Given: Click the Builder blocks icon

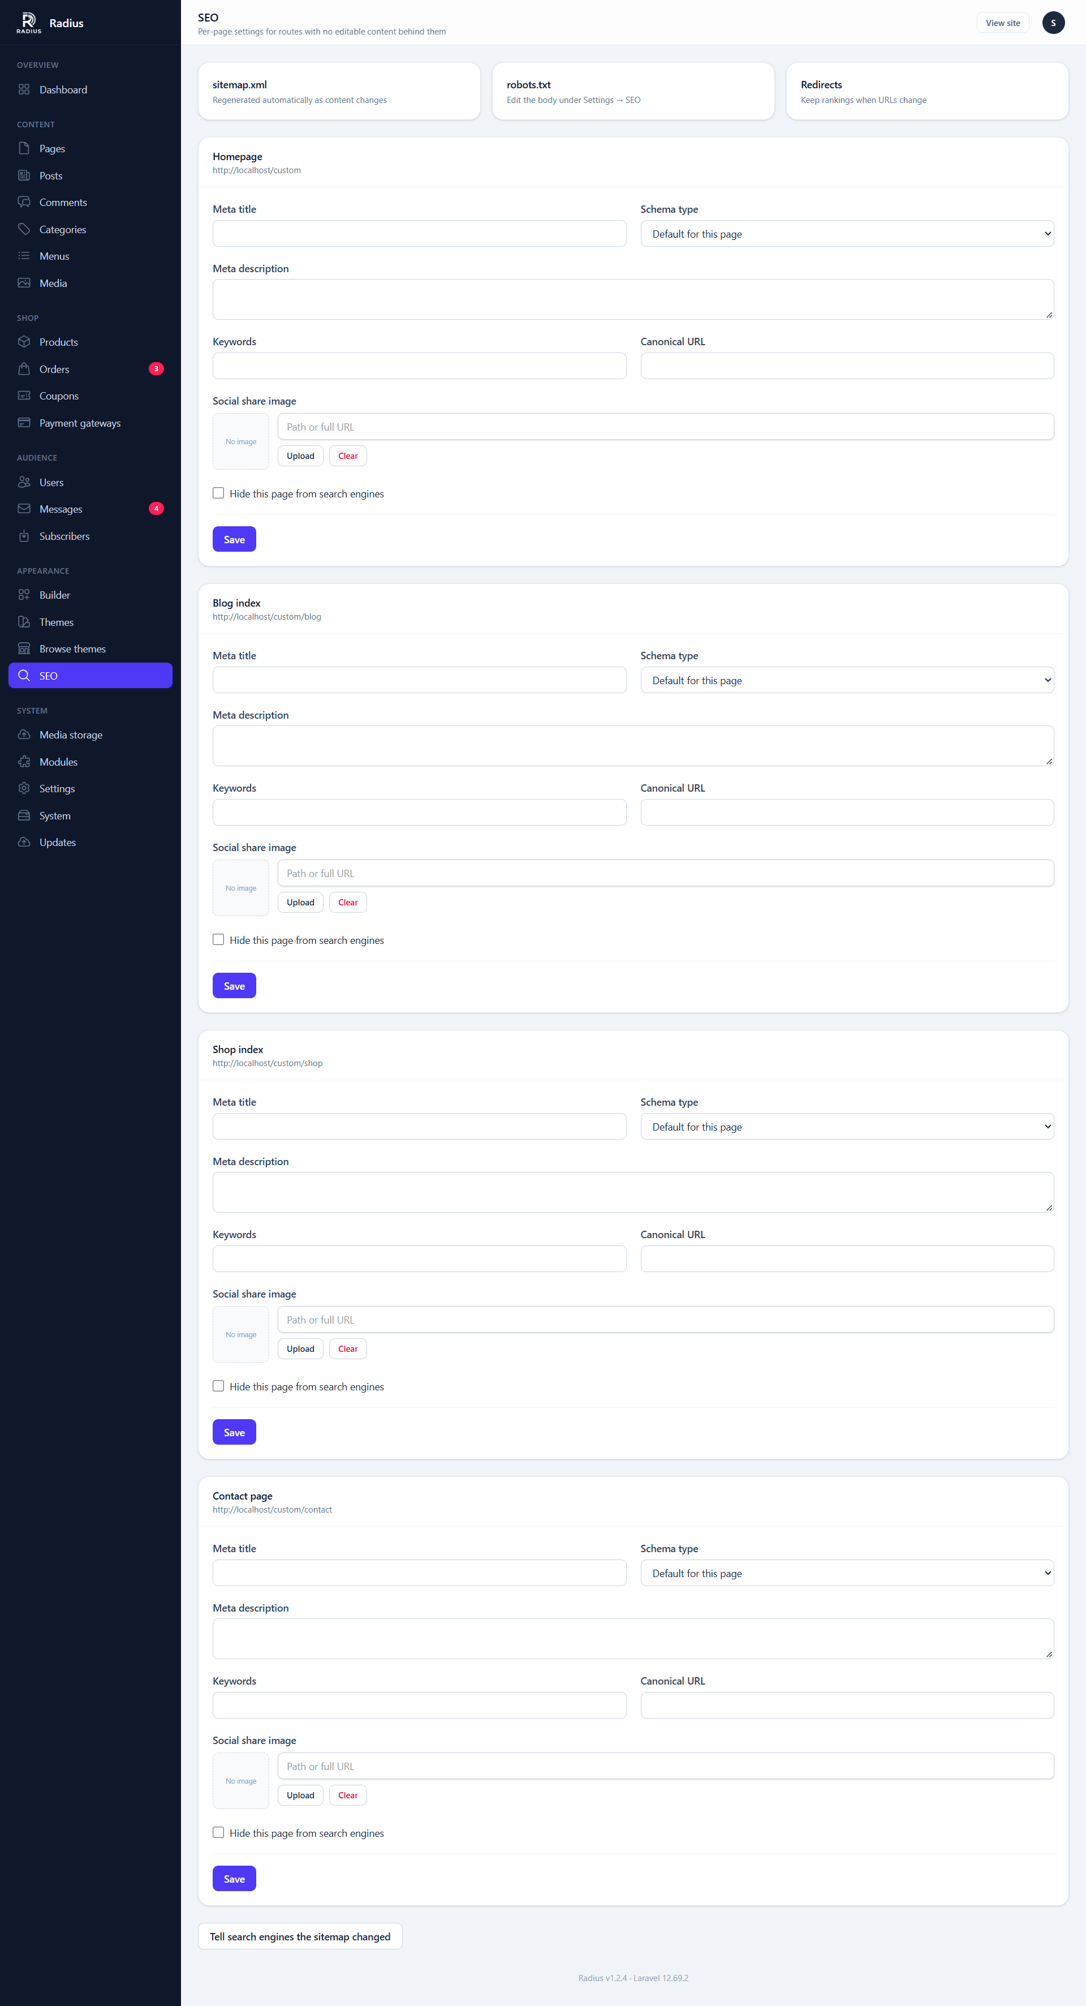Looking at the screenshot, I should click(x=24, y=595).
